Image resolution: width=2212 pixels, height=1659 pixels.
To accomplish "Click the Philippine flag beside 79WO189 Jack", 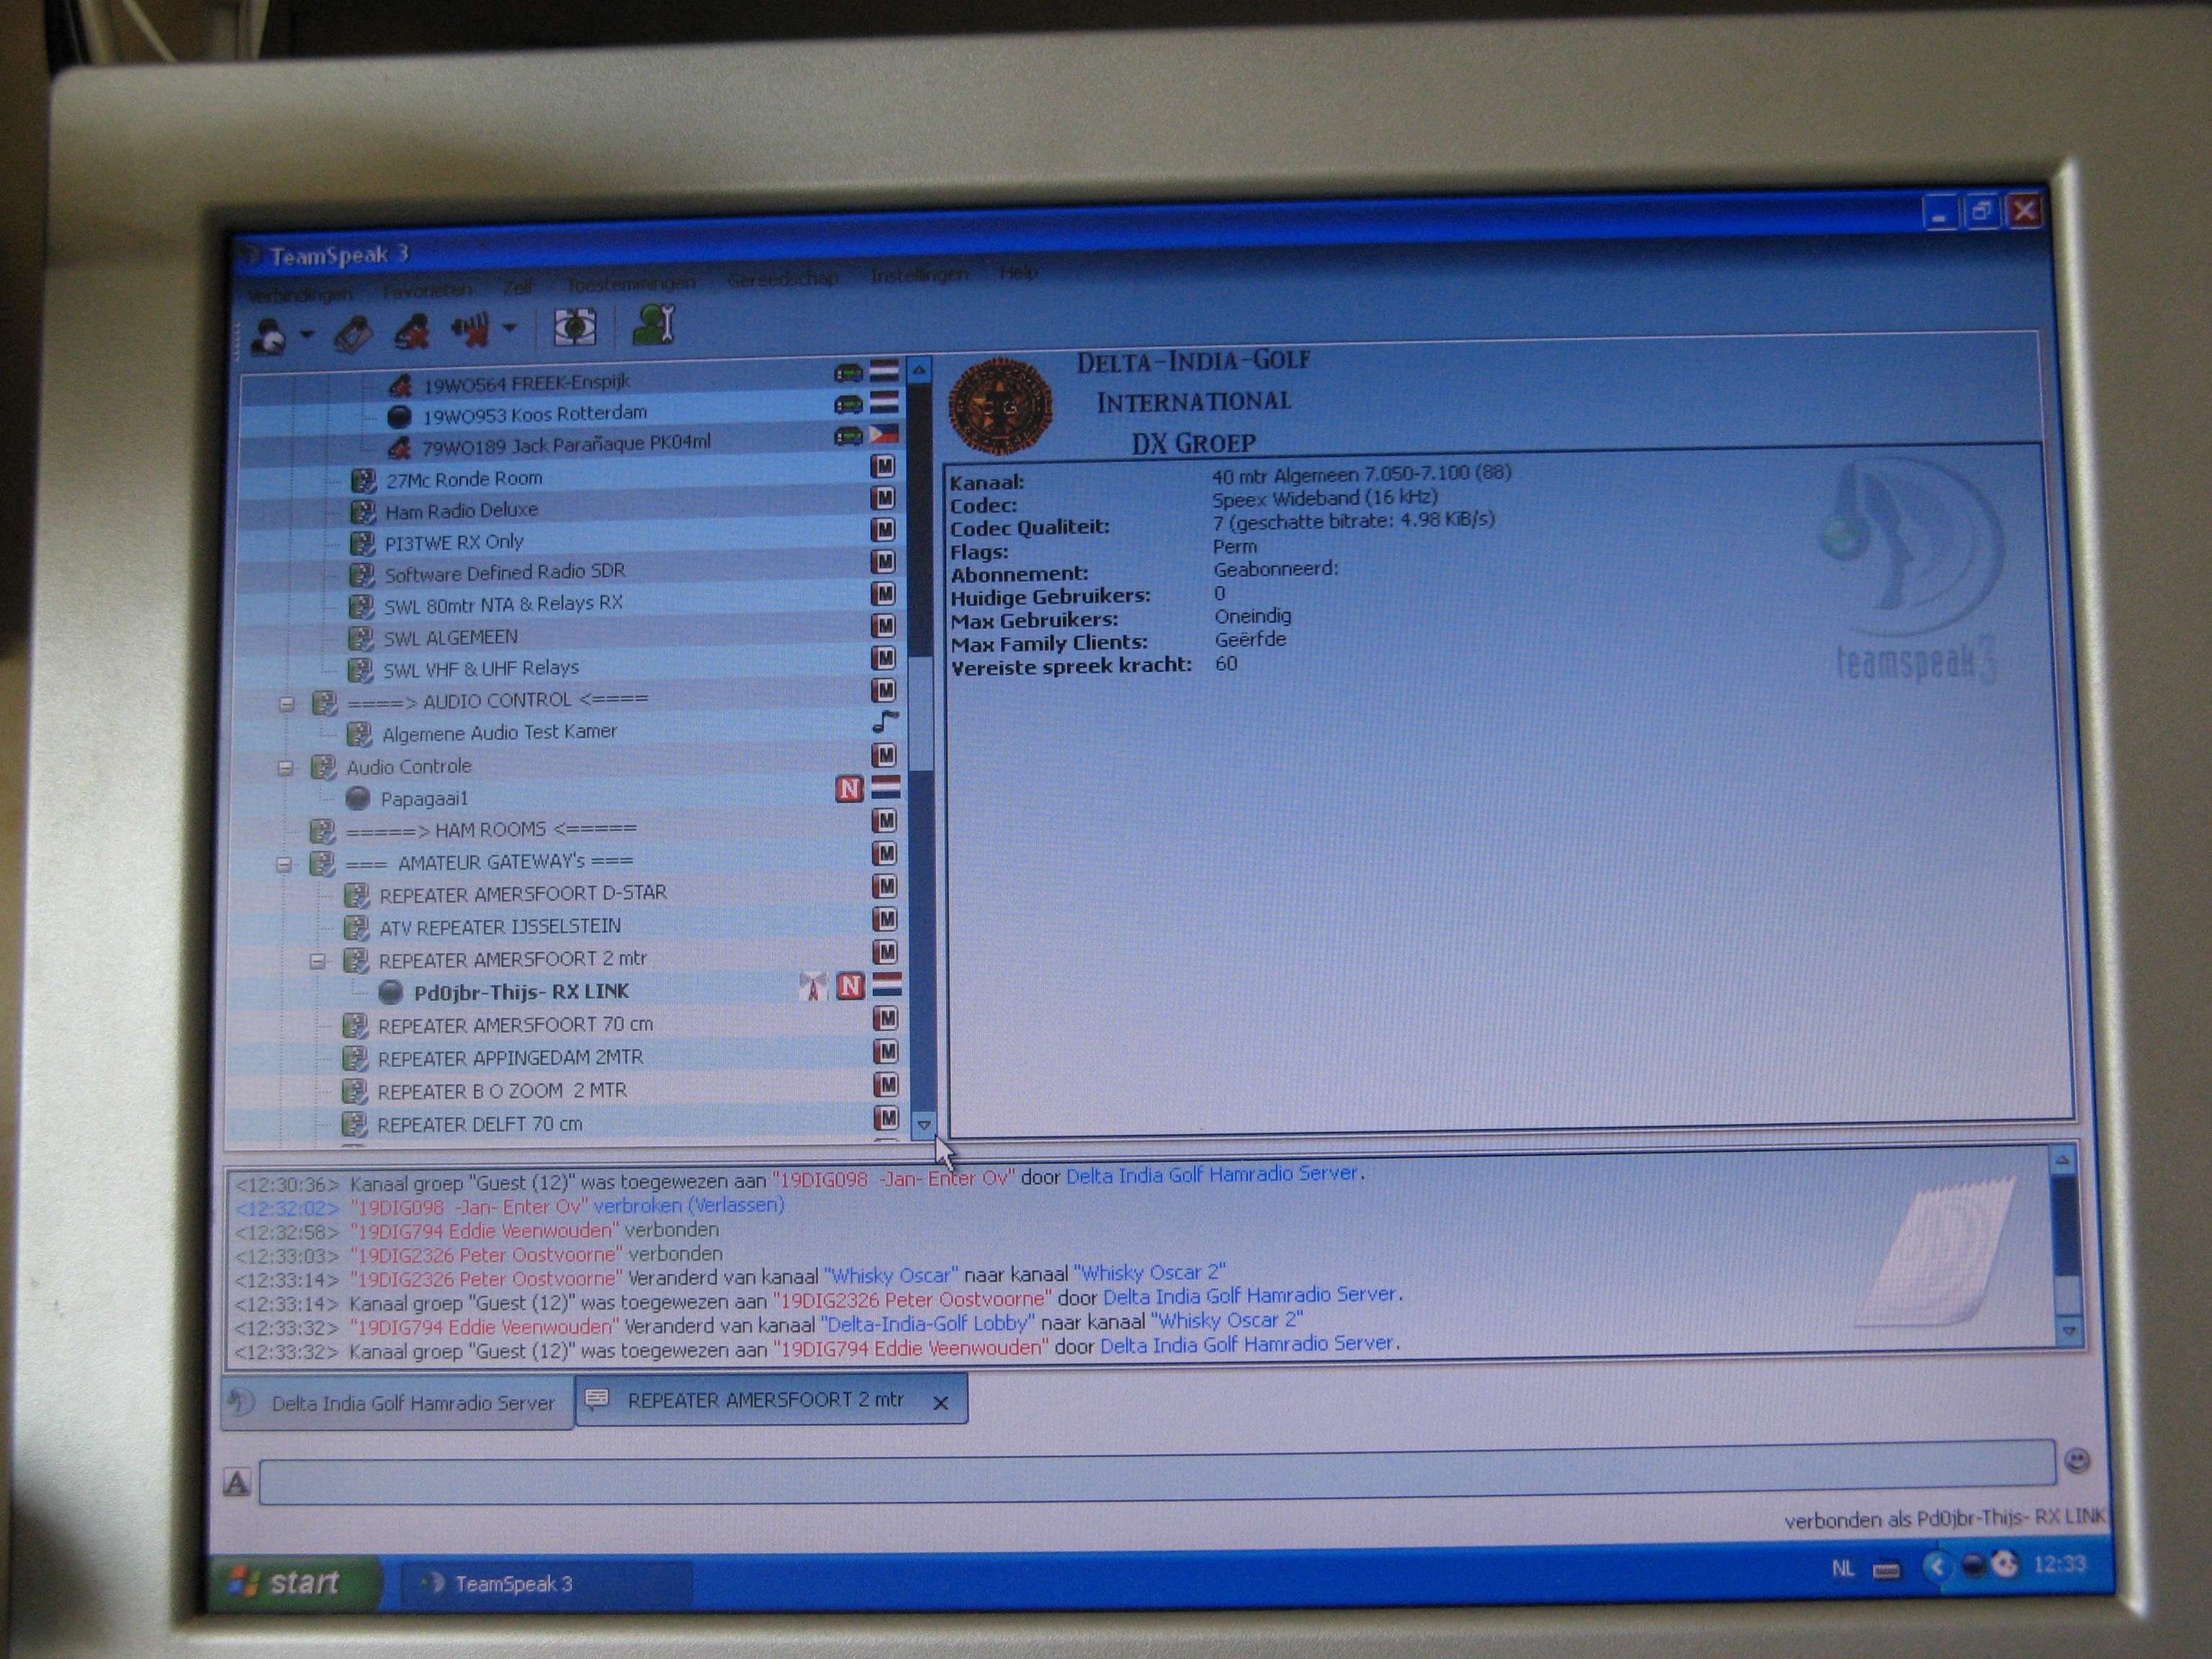I will 884,434.
